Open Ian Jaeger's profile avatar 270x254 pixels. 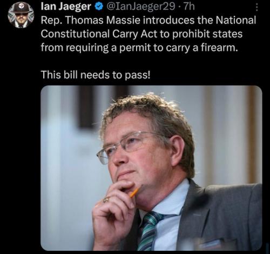21,15
